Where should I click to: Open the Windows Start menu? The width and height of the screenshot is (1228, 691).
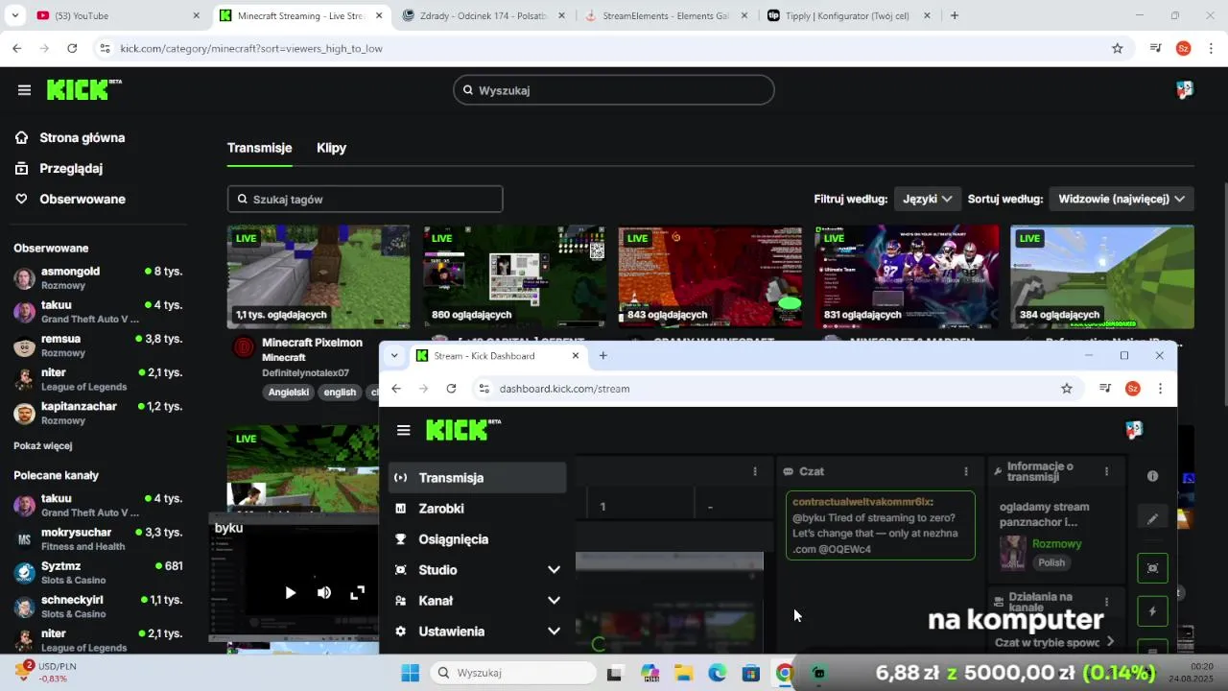pos(410,673)
